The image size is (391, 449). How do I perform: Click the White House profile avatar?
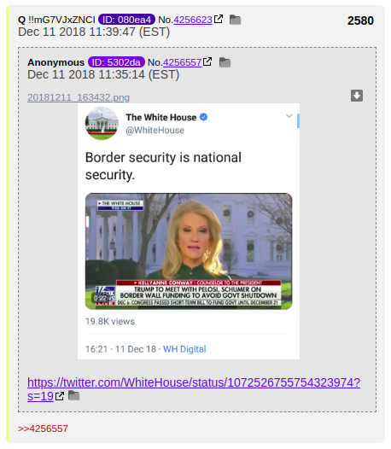coord(102,124)
